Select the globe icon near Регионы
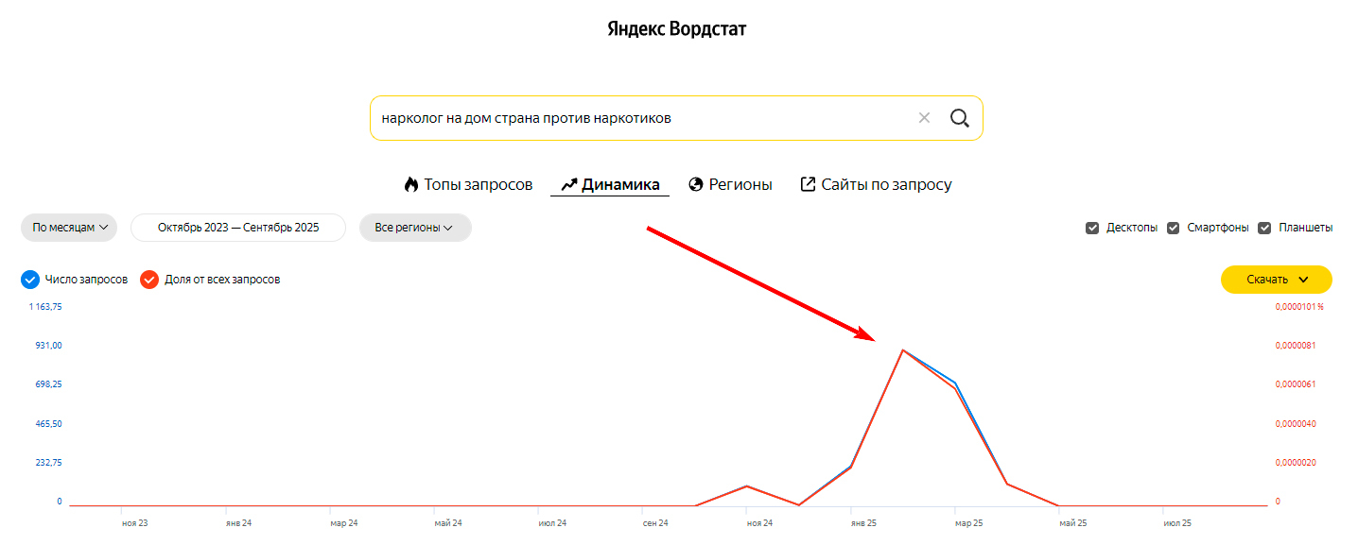 point(695,185)
